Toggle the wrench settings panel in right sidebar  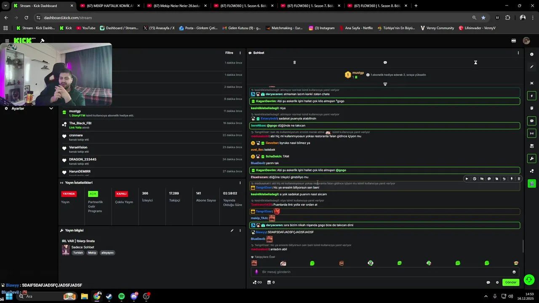pyautogui.click(x=532, y=159)
